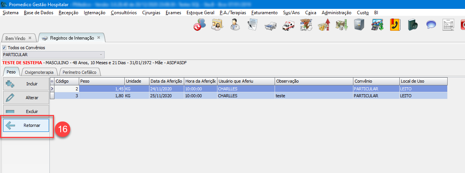Open the Faturamento menu
This screenshot has height=173, width=465.
click(264, 13)
